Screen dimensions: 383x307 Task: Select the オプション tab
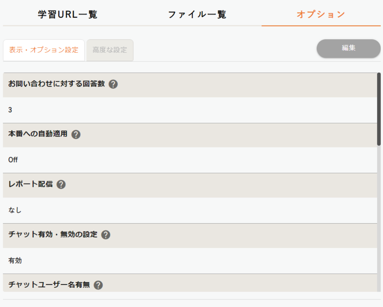(x=321, y=15)
